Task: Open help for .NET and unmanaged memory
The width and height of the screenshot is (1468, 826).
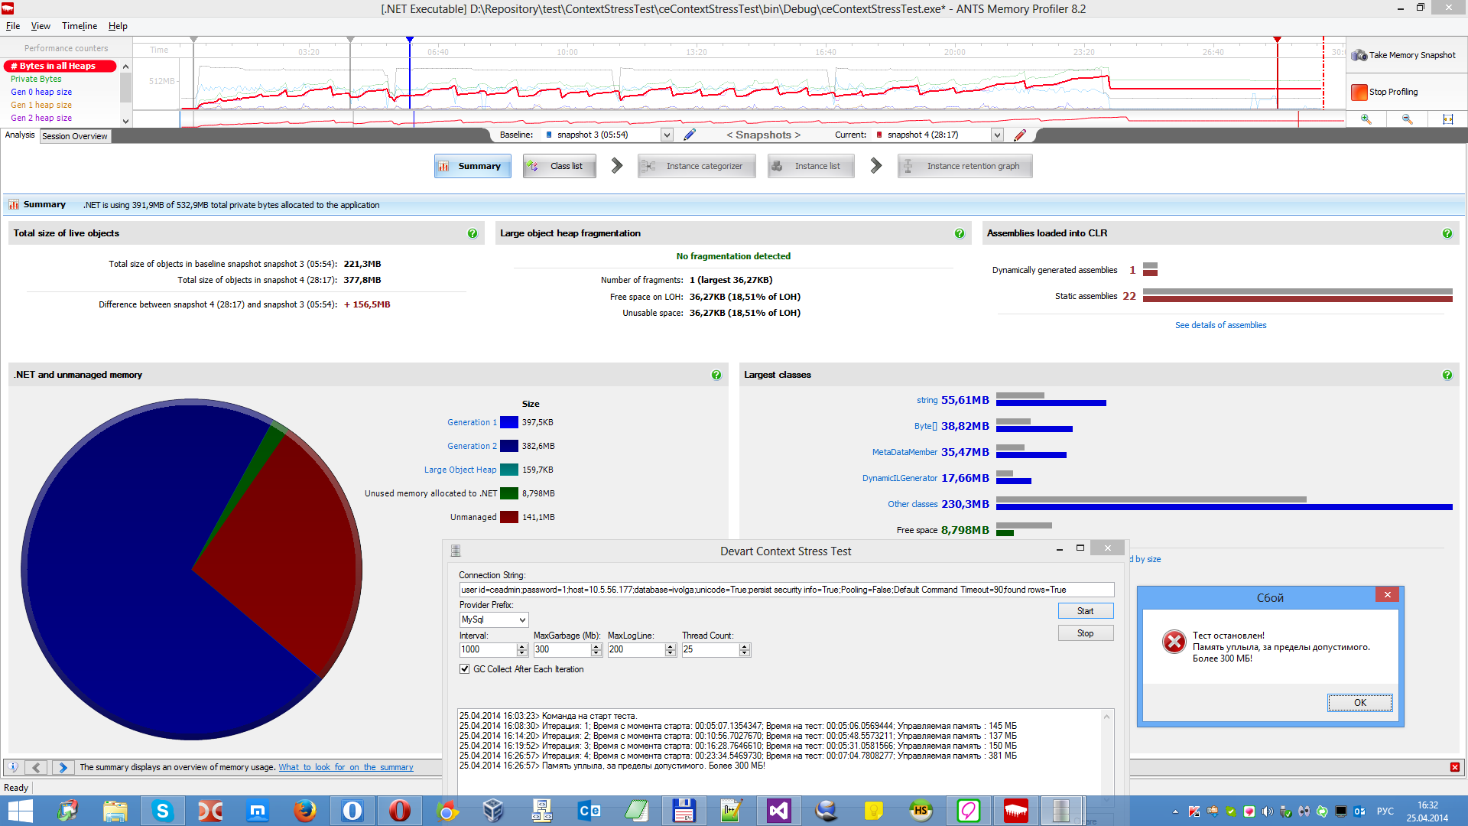Action: (716, 375)
